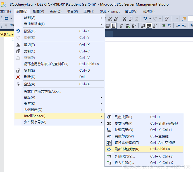
Task: Select 复制(E) Ctrl+D duplicate entry
Action: coord(59,71)
